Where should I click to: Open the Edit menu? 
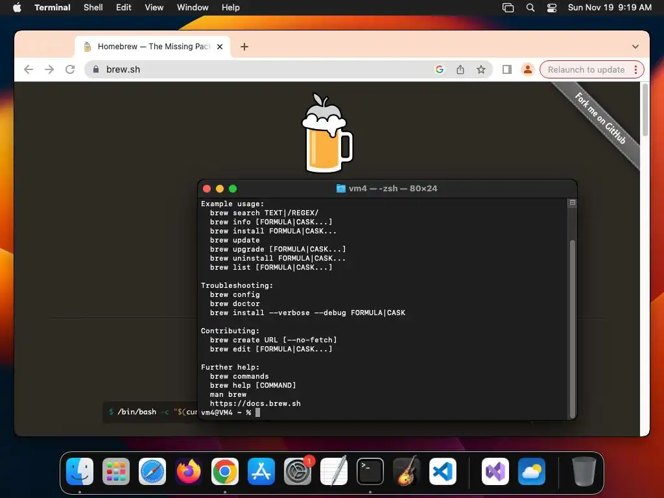click(x=124, y=7)
